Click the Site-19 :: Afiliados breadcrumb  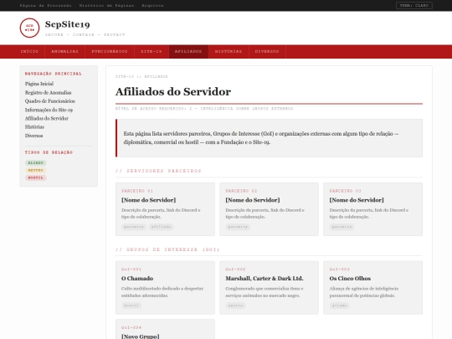(x=141, y=76)
